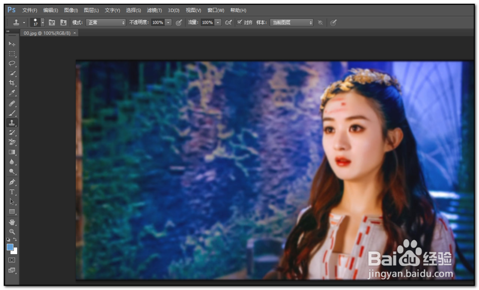Select the Blur tool
Image resolution: width=479 pixels, height=290 pixels.
[12, 162]
